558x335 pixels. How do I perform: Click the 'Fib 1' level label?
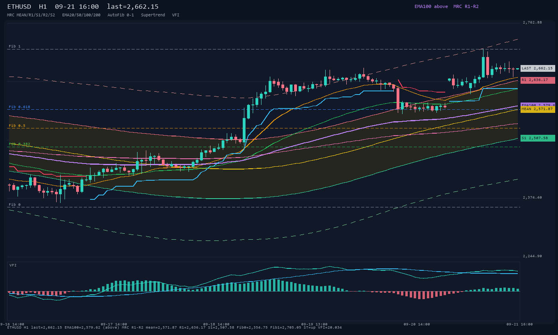click(15, 46)
